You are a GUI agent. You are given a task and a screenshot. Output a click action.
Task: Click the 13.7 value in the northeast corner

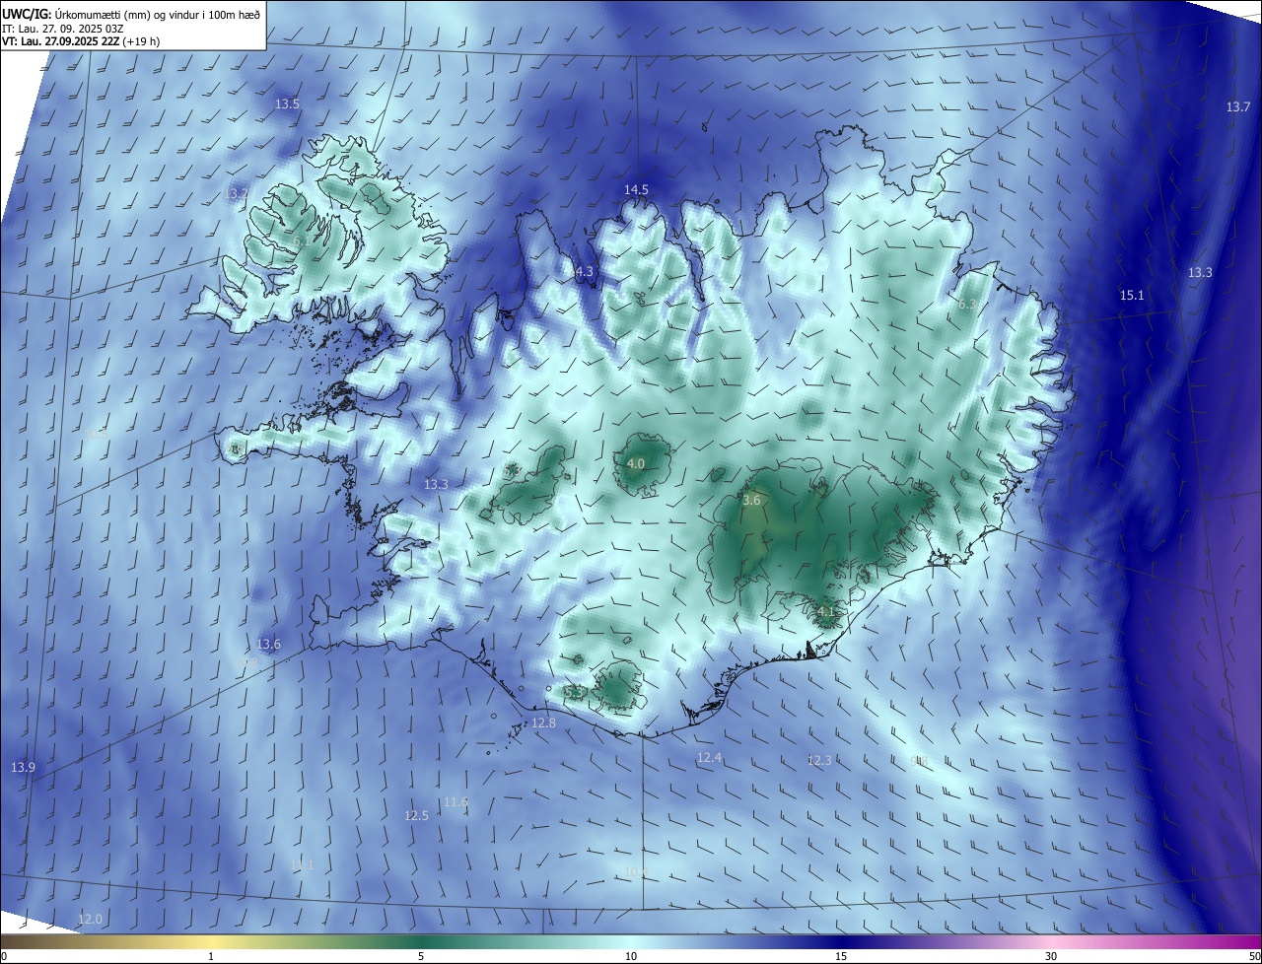coord(1238,106)
